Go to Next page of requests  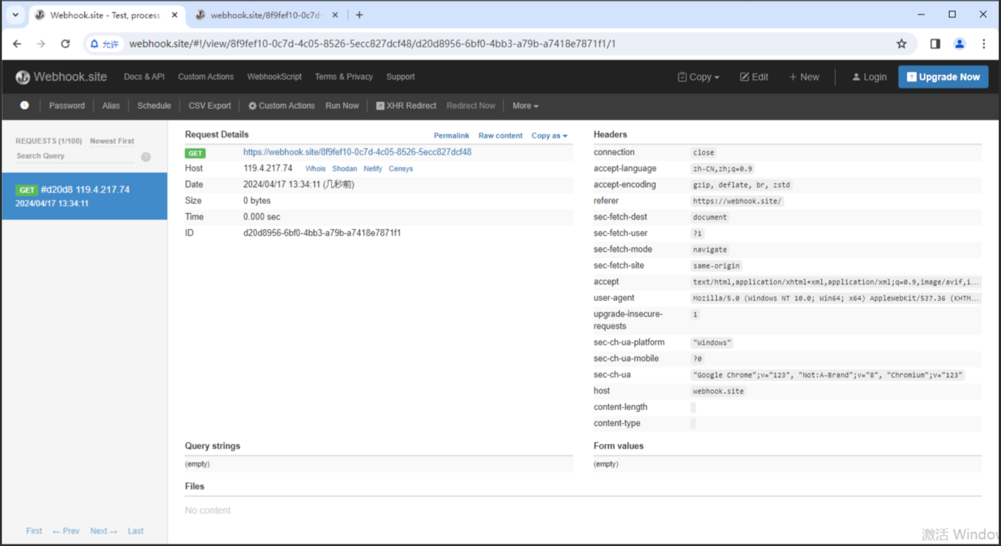coord(104,531)
